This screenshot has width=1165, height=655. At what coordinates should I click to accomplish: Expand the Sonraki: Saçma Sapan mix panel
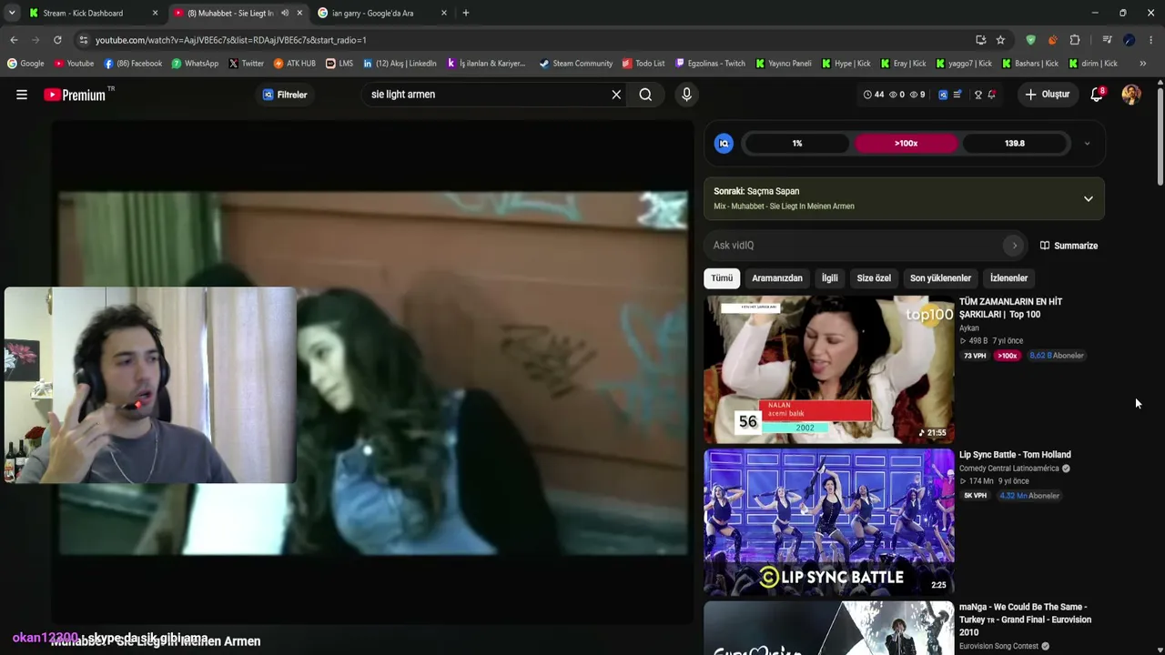(x=1088, y=199)
